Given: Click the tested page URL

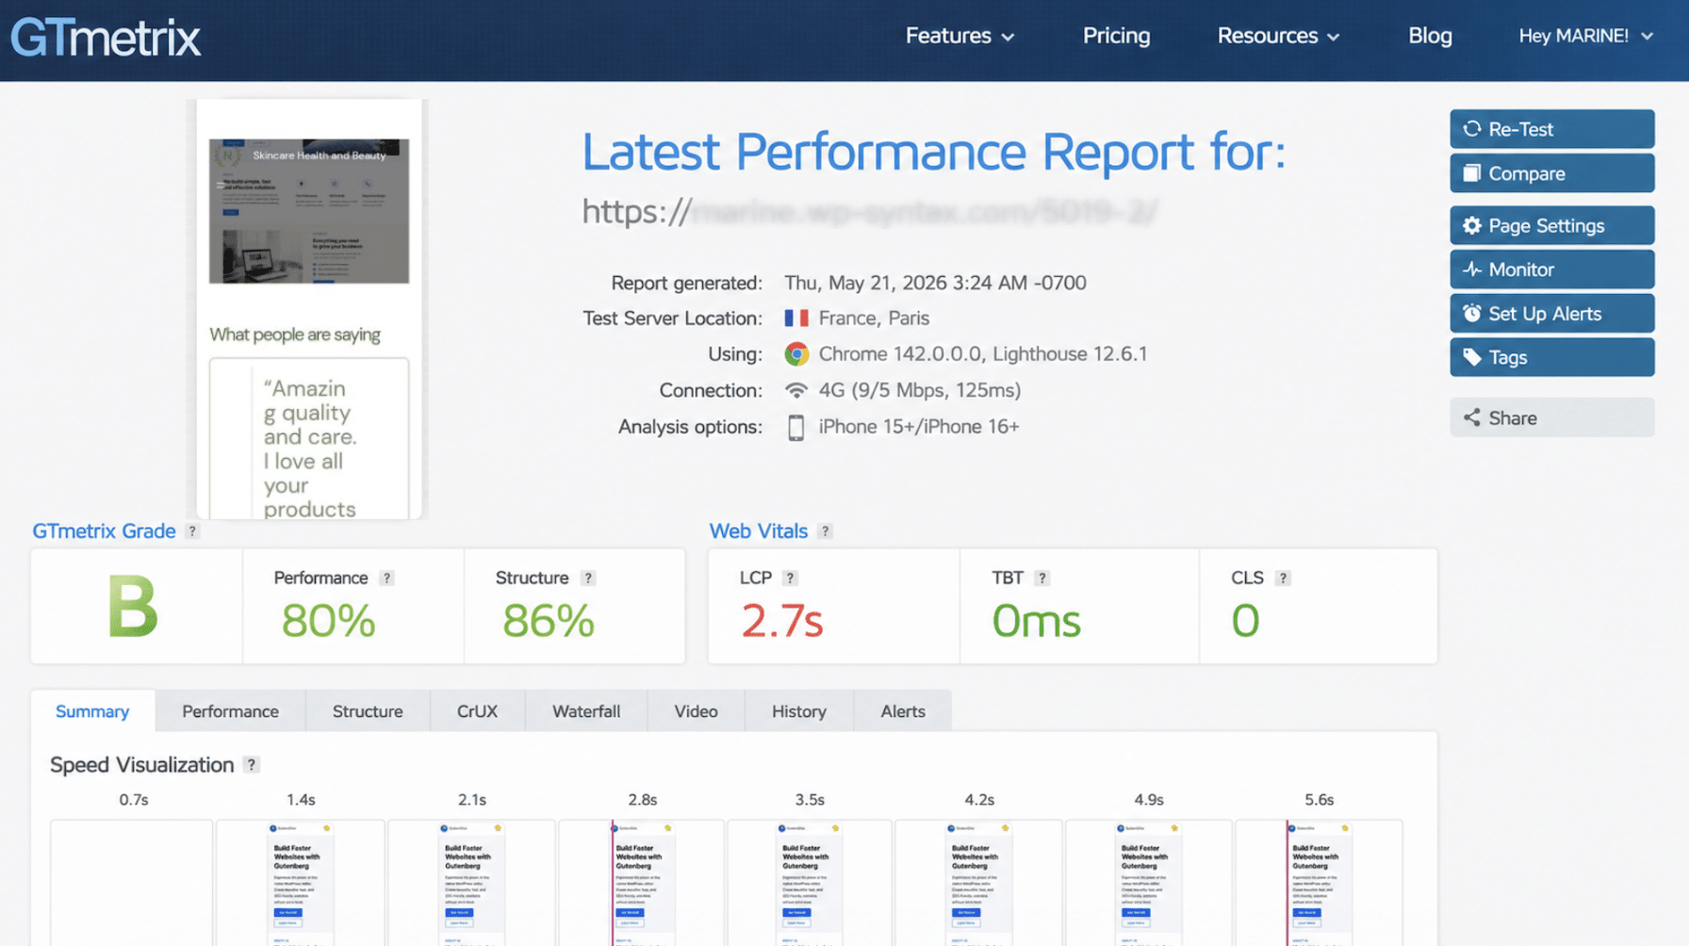Looking at the screenshot, I should point(869,212).
